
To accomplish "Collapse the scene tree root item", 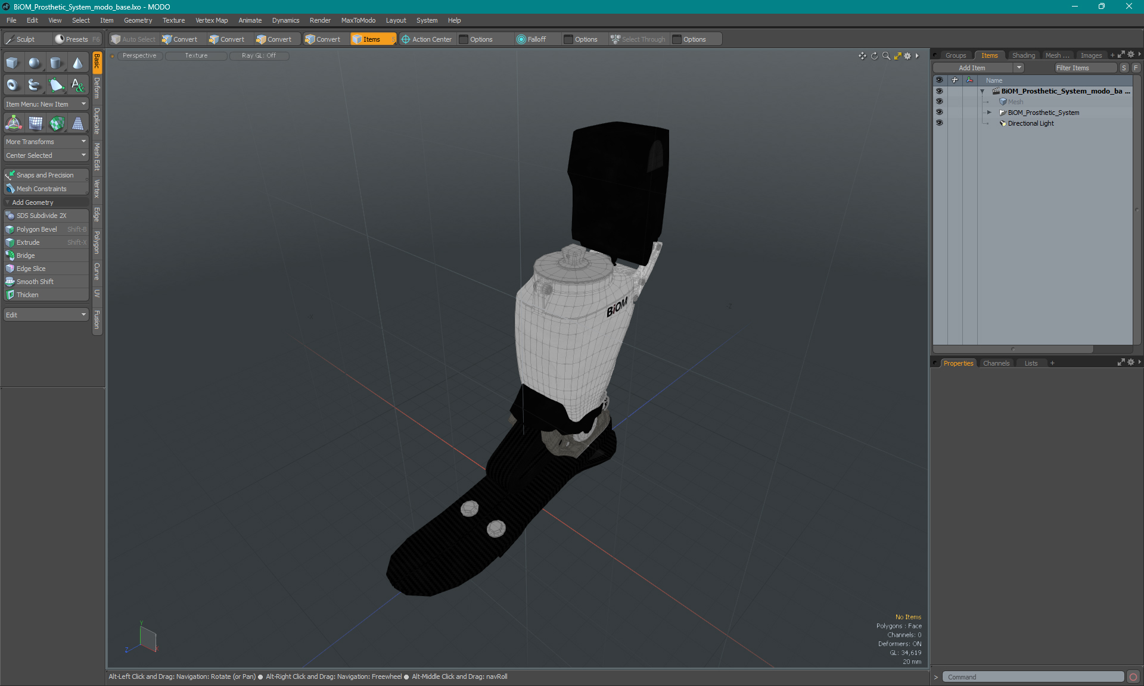I will point(982,91).
